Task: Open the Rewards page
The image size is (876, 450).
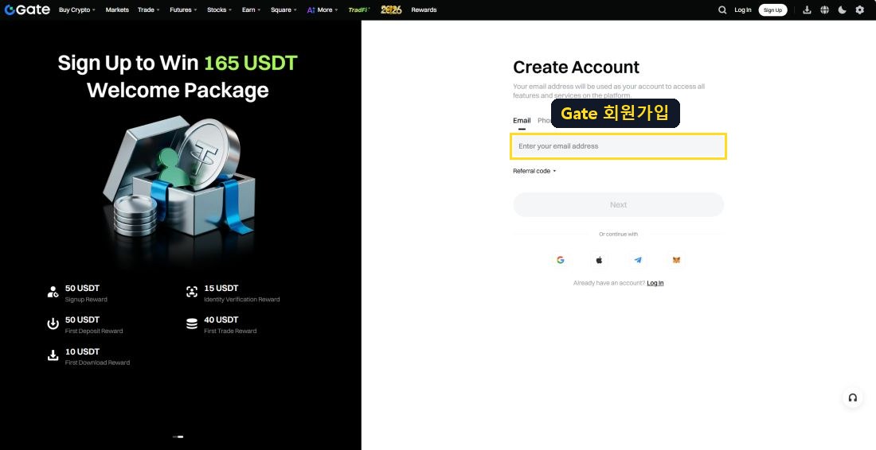Action: coord(424,10)
